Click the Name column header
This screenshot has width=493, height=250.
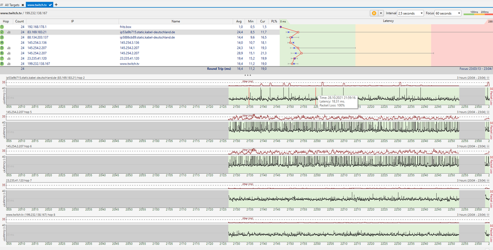(x=176, y=21)
